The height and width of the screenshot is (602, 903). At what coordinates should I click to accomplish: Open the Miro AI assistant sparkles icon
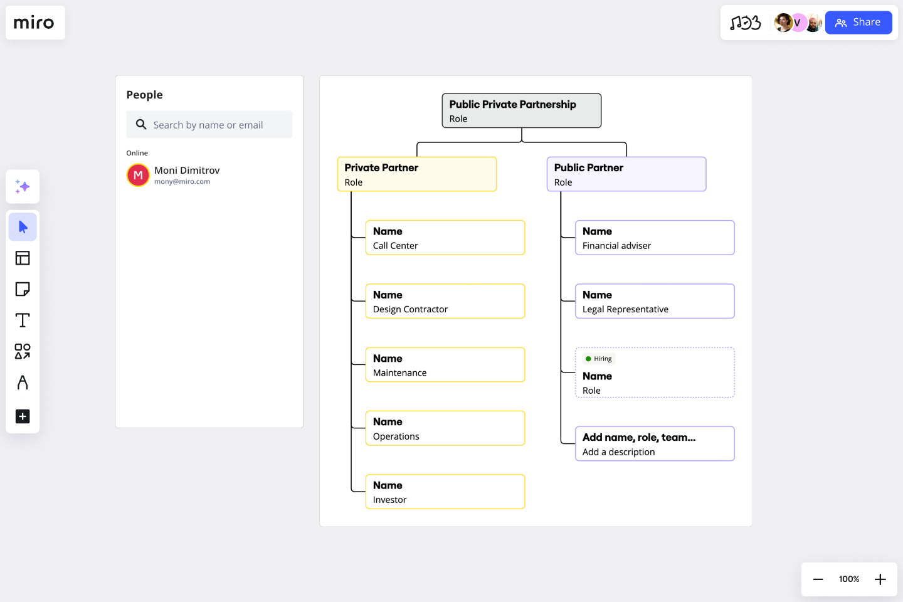23,186
